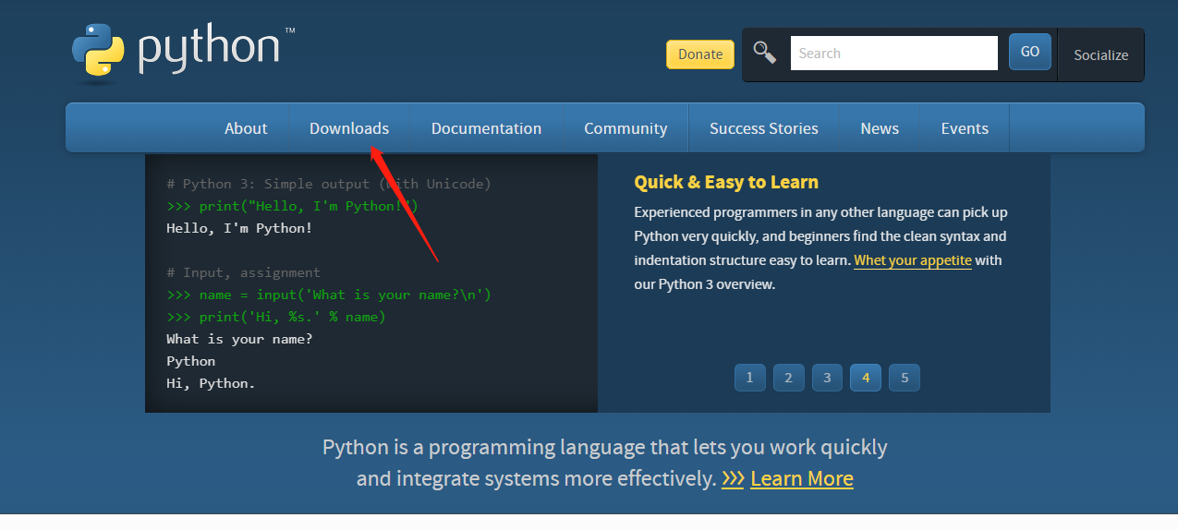
Task: Click the output line 'What is your name?'
Action: (239, 339)
